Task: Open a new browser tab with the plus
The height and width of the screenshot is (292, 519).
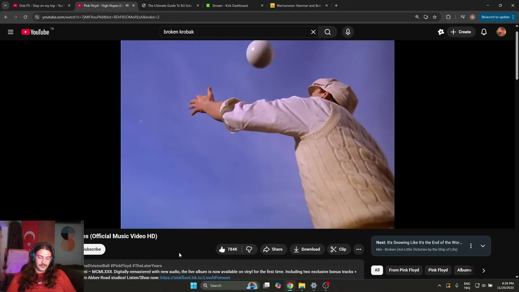Action: pyautogui.click(x=336, y=6)
